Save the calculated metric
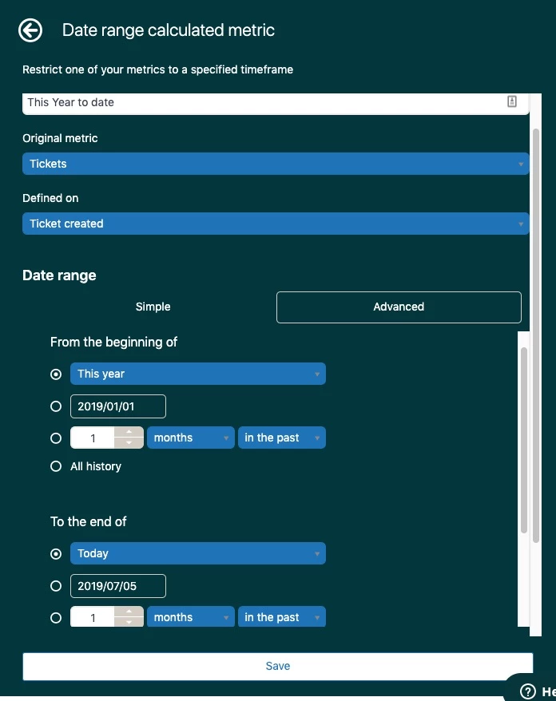 [278, 666]
